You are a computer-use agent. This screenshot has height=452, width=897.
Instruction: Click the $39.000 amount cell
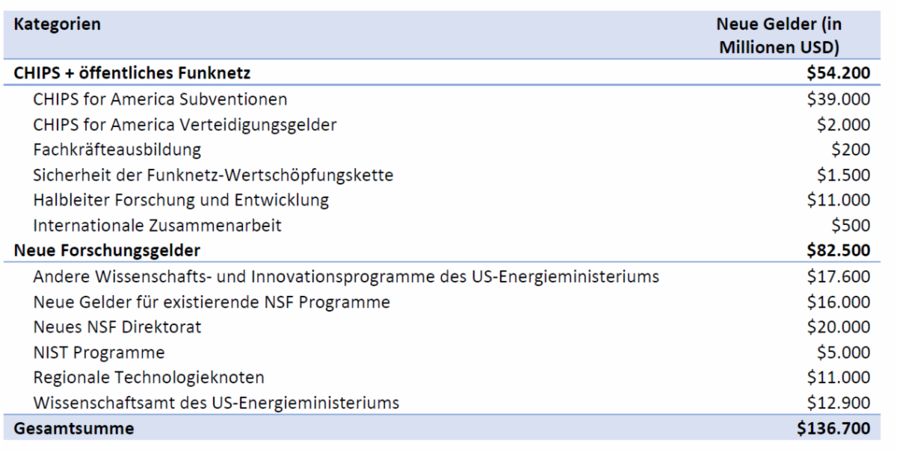[x=841, y=99]
